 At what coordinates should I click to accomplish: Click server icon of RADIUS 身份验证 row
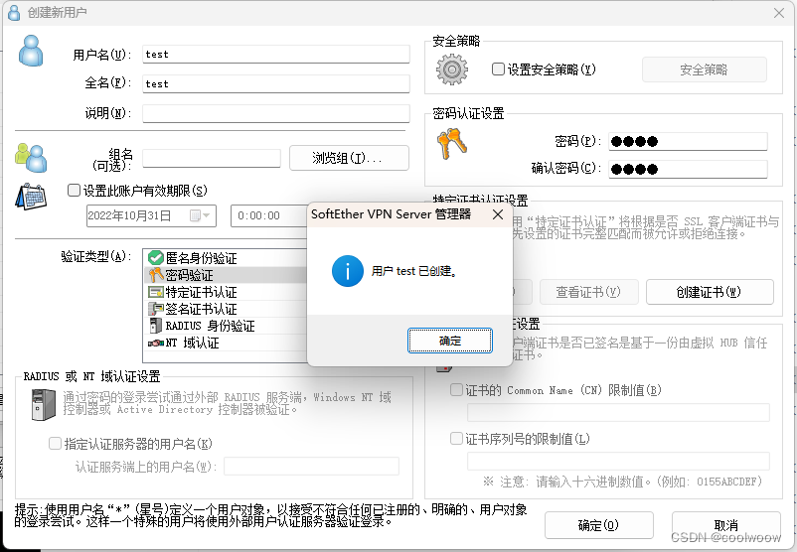(156, 326)
